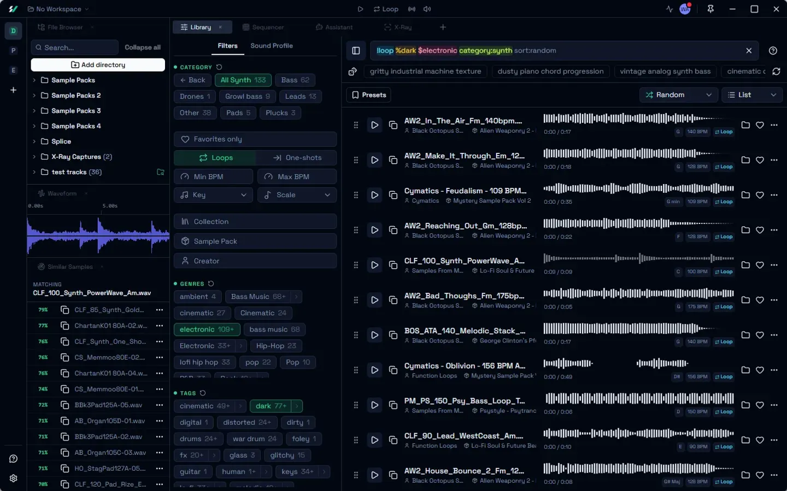
Task: Switch to the Assistant tab
Action: point(334,27)
